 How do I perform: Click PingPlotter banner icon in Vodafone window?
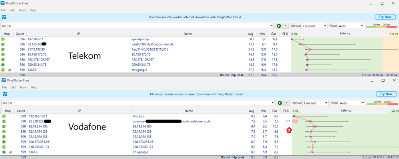[5, 94]
